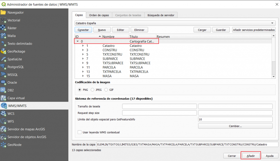Choose the Ráster source icon
The width and height of the screenshot is (280, 161).
tap(3, 28)
